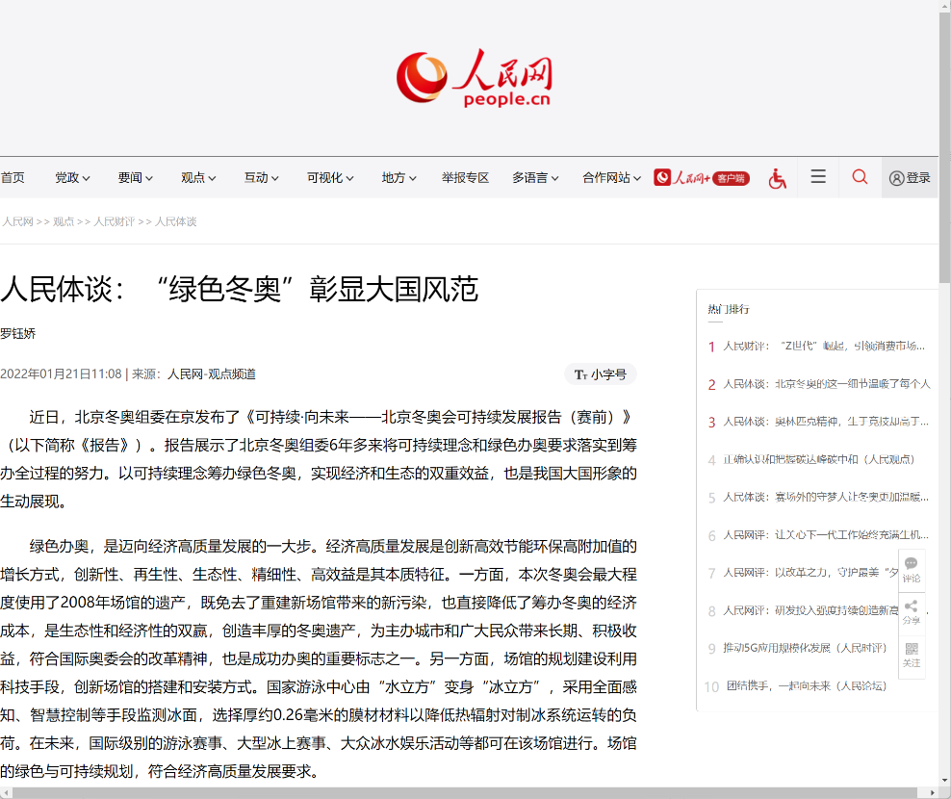951x799 pixels.
Task: Click the 分享 share icon
Action: 912,611
